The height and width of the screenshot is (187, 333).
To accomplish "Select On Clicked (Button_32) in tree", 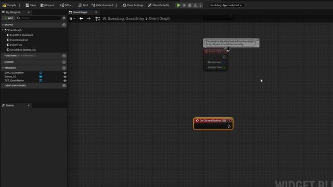I will 23,50.
